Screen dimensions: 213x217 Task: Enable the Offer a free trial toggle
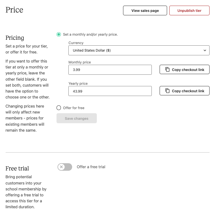tap(65, 167)
